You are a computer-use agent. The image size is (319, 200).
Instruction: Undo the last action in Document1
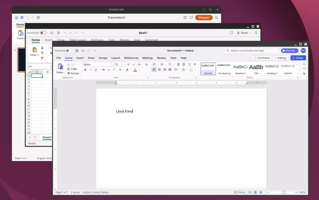coord(83,51)
